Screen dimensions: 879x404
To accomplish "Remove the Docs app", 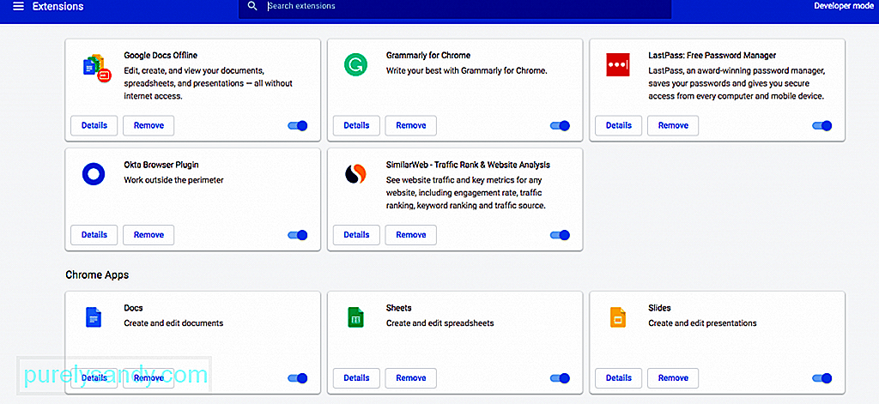I will pyautogui.click(x=149, y=378).
